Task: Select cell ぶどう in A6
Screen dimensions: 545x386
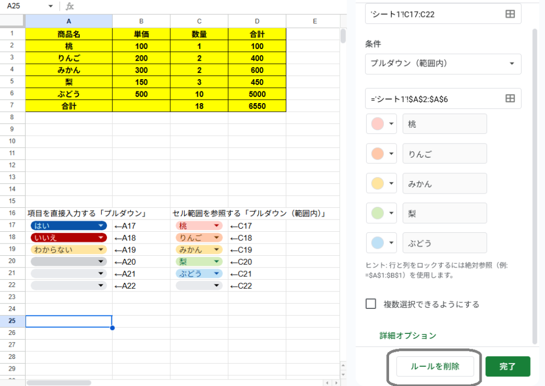Action: [x=69, y=94]
